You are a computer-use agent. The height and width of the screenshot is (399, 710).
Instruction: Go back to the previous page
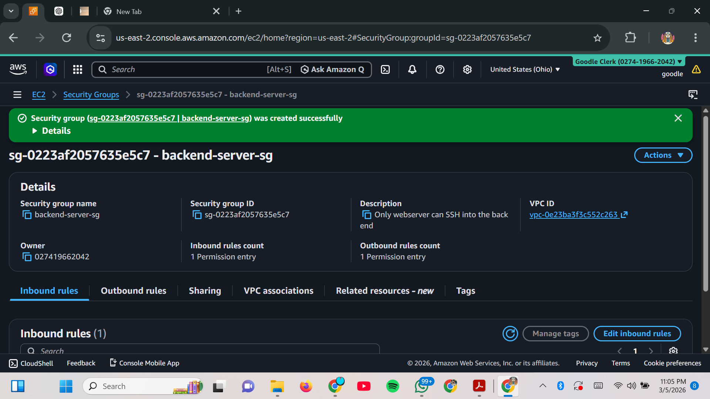13,38
